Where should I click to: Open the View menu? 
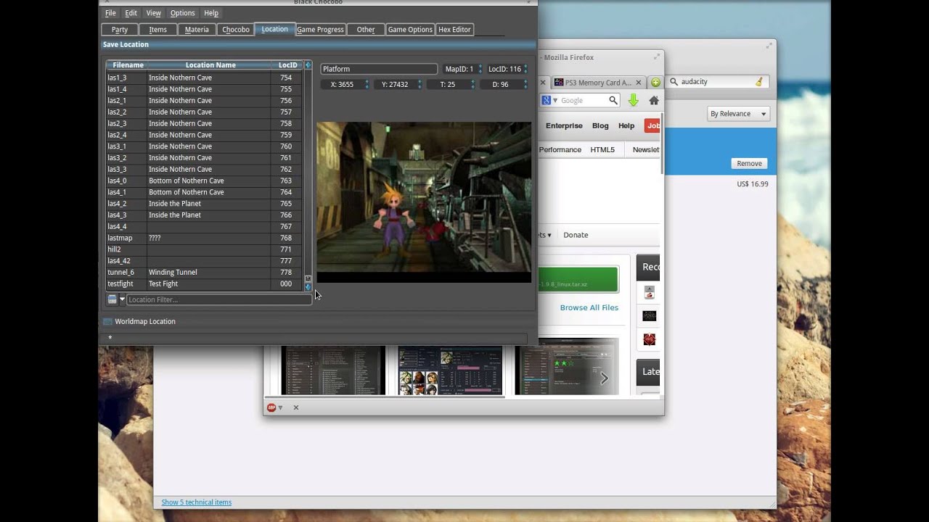pyautogui.click(x=153, y=13)
